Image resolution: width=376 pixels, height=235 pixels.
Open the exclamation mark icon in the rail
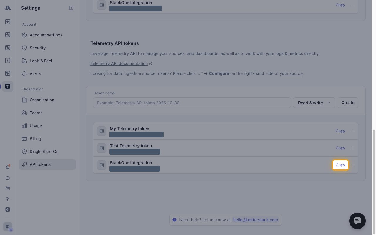pos(8,61)
